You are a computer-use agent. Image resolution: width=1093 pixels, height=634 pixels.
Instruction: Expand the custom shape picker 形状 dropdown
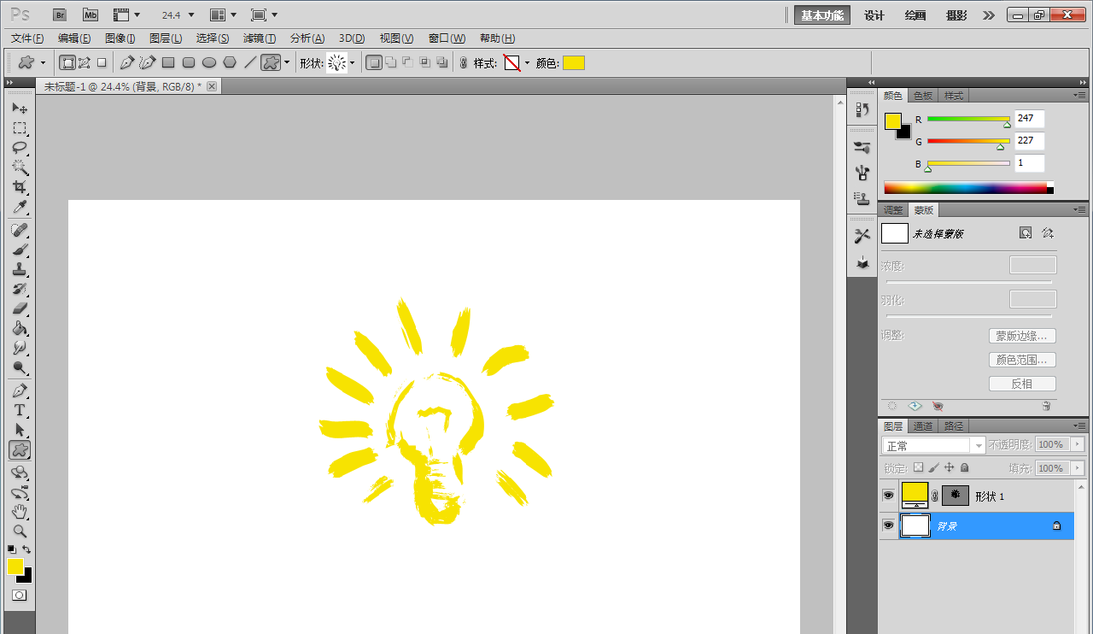coord(352,62)
